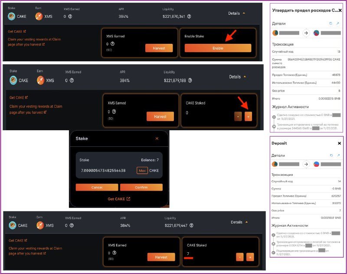Click copy icon in the Утвердить предел расходов panel
347x274 pixels.
point(331,23)
